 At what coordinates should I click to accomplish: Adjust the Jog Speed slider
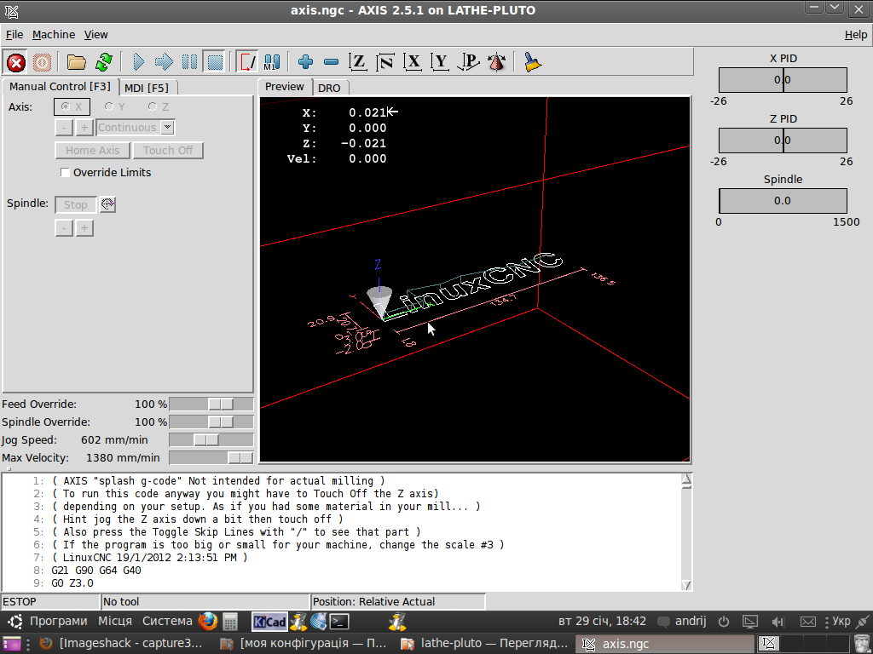tap(206, 440)
